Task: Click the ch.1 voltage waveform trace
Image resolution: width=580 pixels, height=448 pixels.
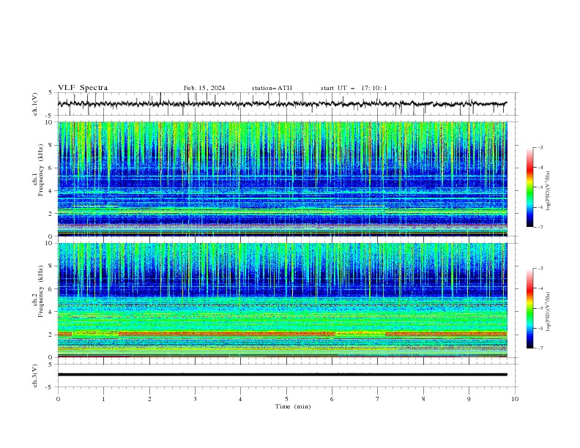Action: point(282,104)
